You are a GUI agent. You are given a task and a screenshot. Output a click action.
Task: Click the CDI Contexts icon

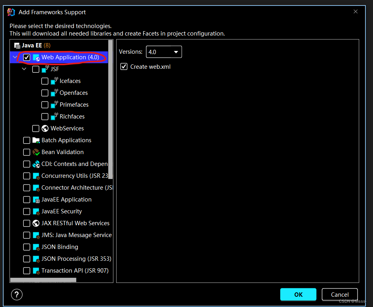[x=36, y=164]
